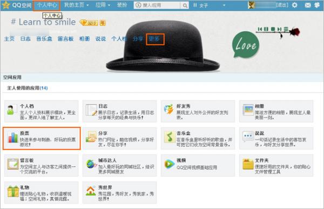Image resolution: width=324 pixels, height=209 pixels.
Task: Go to previous track in music player
Action: point(260,29)
